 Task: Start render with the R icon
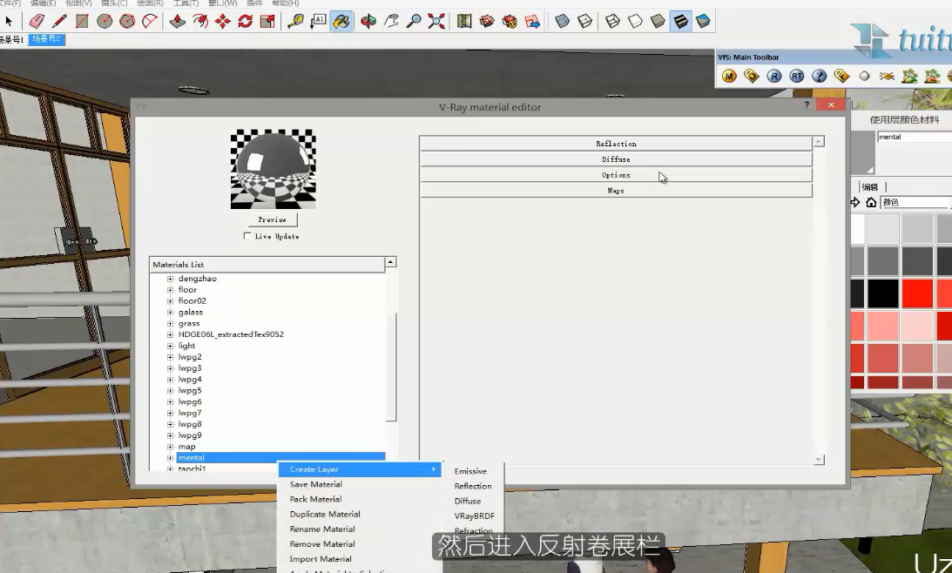(x=774, y=77)
